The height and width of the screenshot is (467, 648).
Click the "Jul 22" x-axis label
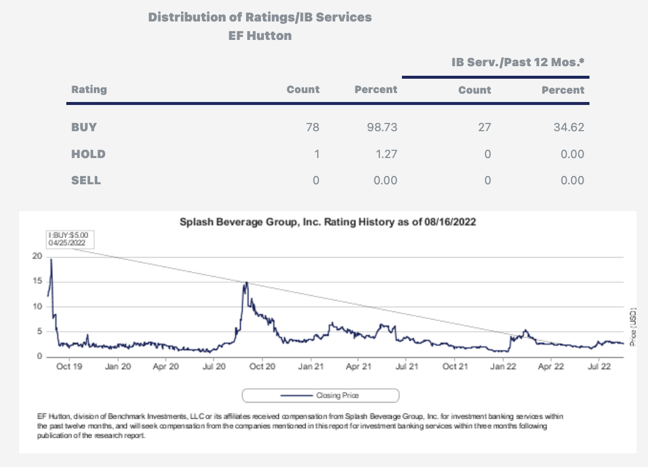tap(599, 366)
